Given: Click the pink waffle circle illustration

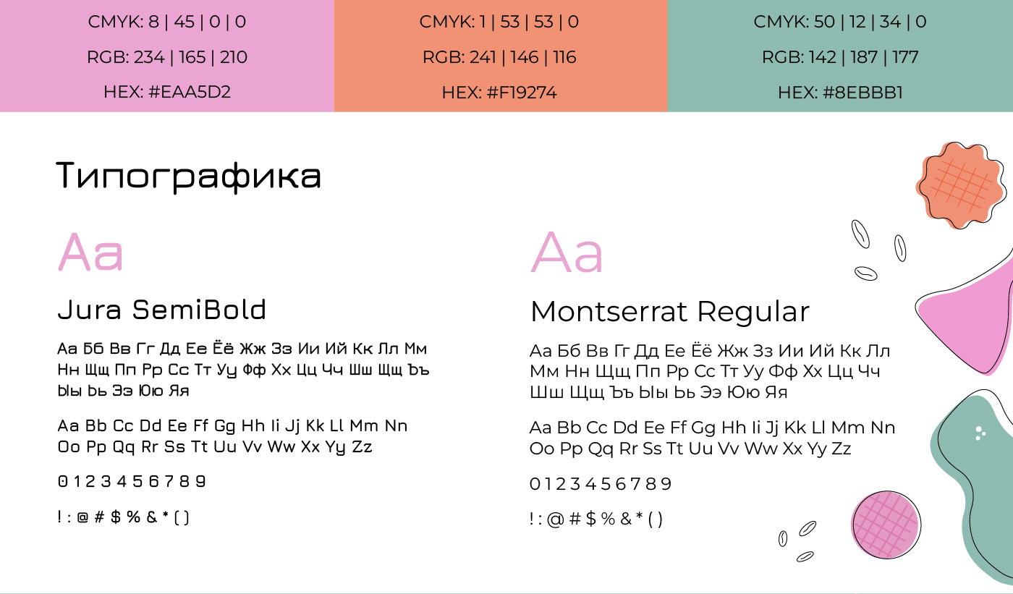Looking at the screenshot, I should click(x=886, y=525).
